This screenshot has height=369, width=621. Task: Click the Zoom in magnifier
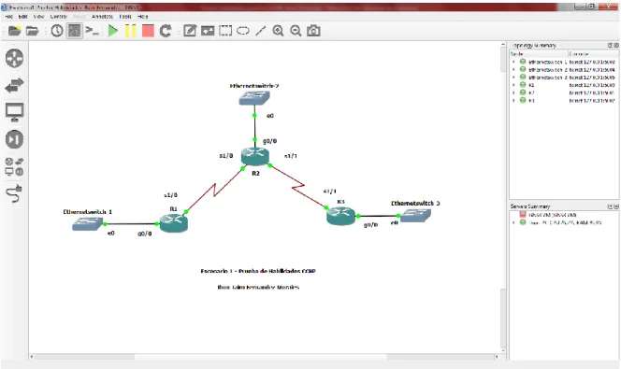278,31
